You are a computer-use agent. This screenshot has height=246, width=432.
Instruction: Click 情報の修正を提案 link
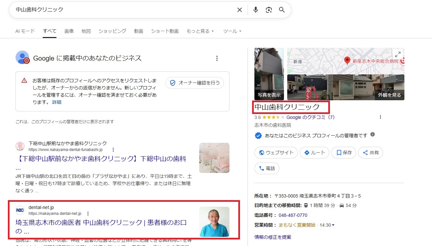click(x=273, y=237)
